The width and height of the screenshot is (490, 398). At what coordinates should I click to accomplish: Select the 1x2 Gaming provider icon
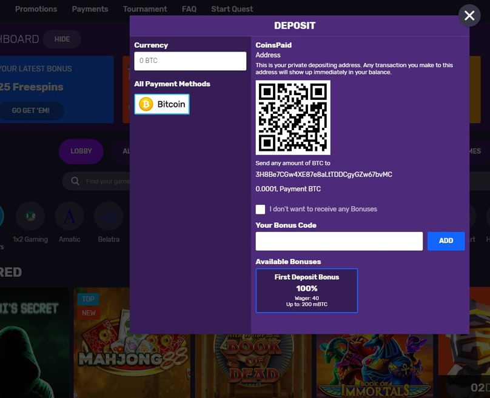(30, 216)
